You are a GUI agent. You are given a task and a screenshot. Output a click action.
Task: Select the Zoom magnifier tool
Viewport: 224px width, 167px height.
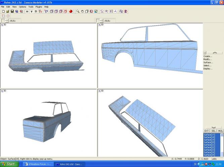click(x=78, y=11)
